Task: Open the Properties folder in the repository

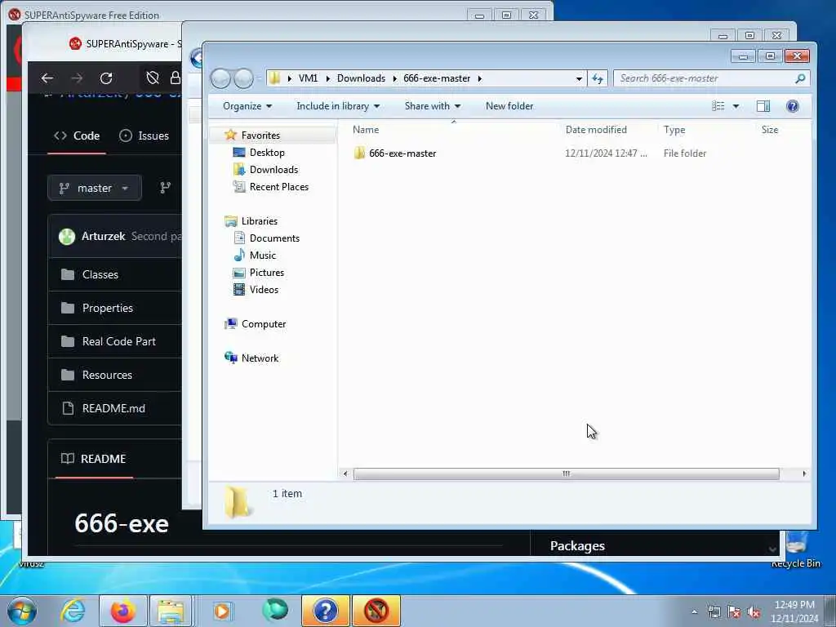Action: click(x=107, y=308)
